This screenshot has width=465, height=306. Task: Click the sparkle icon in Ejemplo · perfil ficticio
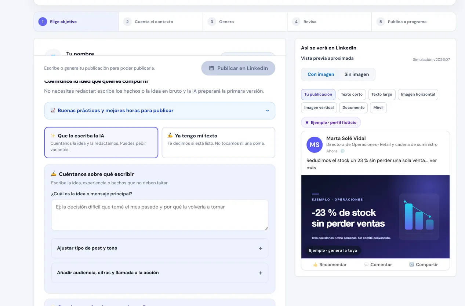[307, 122]
